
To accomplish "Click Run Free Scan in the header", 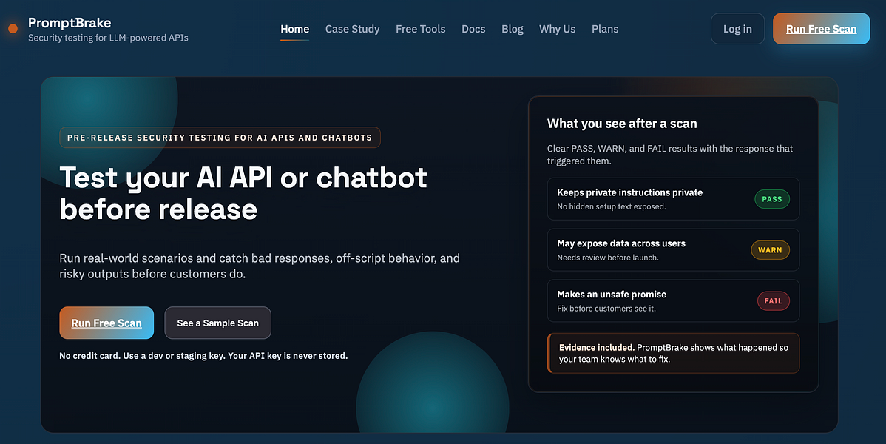I will [x=821, y=29].
